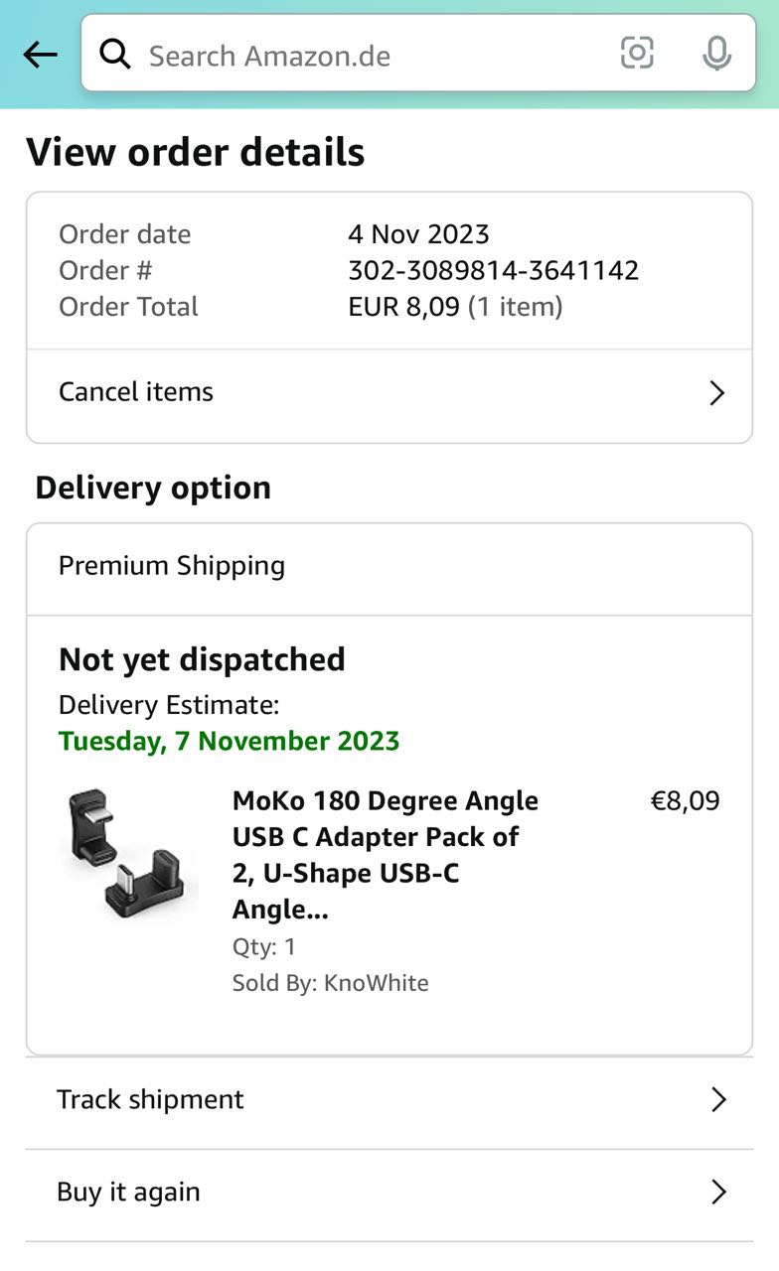The width and height of the screenshot is (779, 1271).
Task: Open camera lens scan search
Action: [637, 53]
